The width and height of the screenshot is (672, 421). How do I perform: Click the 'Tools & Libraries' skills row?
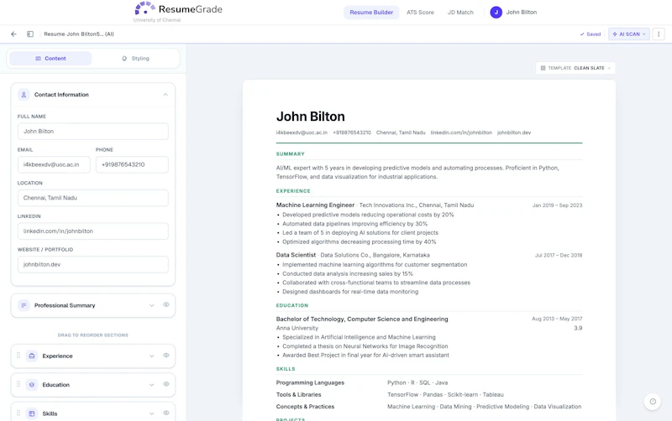[x=429, y=394]
